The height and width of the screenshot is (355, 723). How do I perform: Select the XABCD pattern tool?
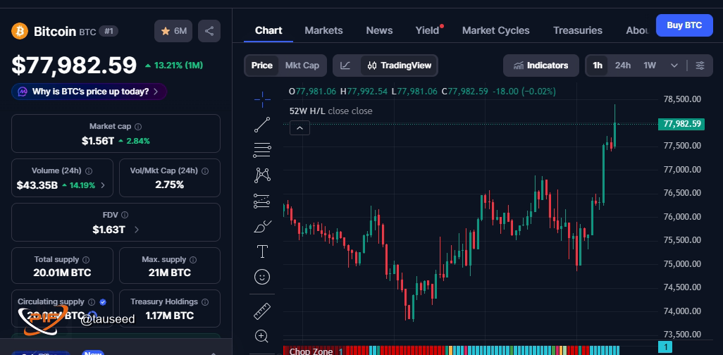262,175
